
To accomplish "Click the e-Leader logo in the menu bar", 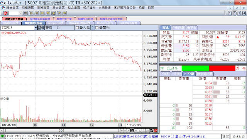I will click(x=3, y=8).
